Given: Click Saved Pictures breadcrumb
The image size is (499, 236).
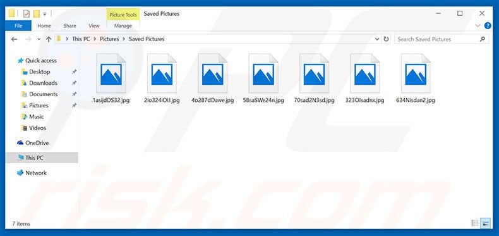Looking at the screenshot, I should [x=147, y=39].
